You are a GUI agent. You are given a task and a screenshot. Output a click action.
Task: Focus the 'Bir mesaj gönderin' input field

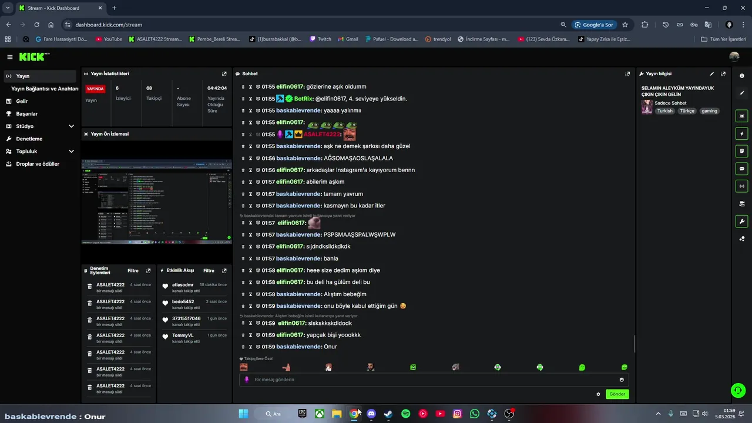pos(434,380)
